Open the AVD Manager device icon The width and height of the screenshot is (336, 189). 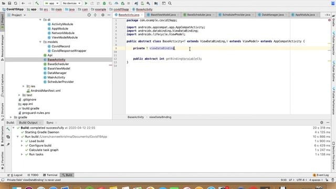click(x=142, y=3)
